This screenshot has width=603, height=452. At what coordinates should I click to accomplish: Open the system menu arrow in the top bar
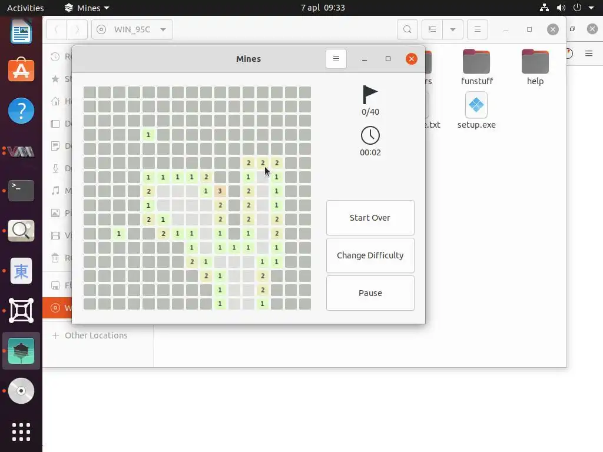point(591,8)
